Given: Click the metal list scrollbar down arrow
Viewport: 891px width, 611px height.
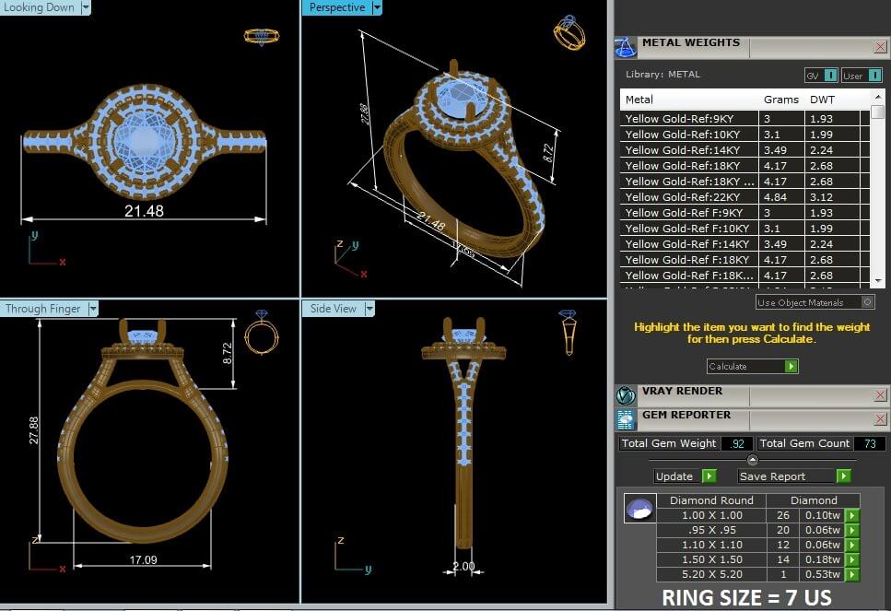Looking at the screenshot, I should coord(877,280).
